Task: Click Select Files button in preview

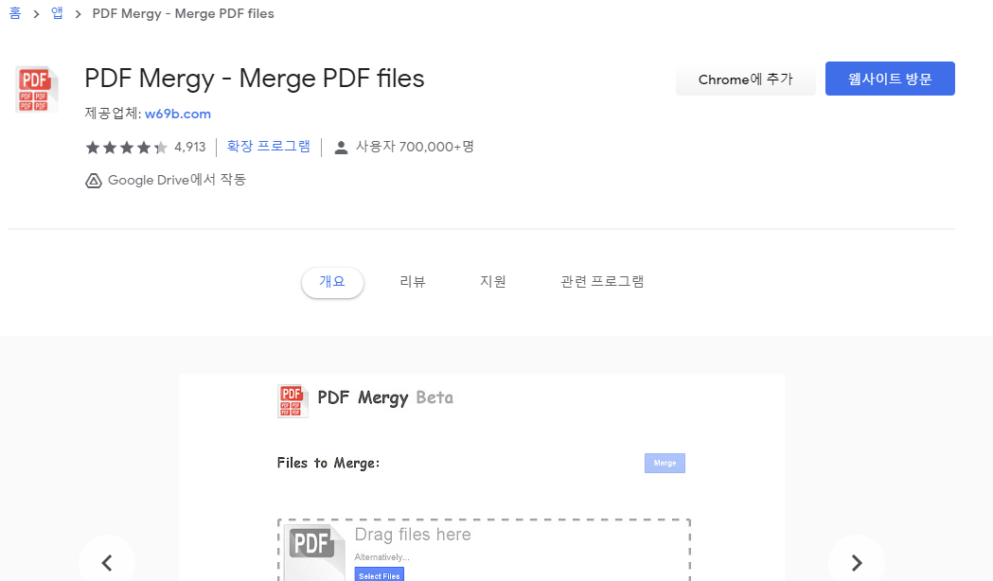Action: (x=380, y=575)
